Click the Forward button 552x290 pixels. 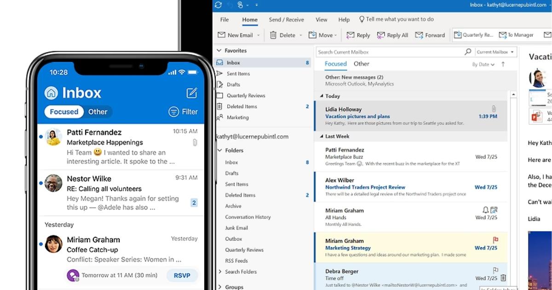coord(430,35)
